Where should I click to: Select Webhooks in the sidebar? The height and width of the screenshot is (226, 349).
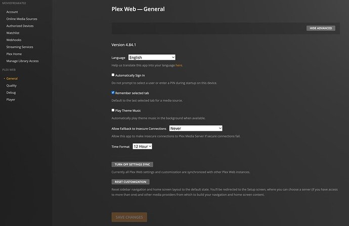tap(14, 40)
